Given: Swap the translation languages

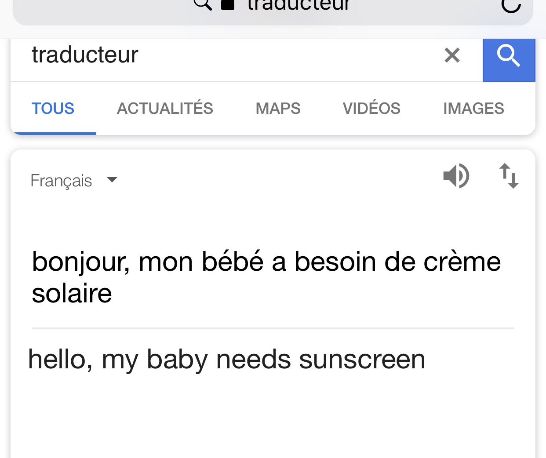Looking at the screenshot, I should pyautogui.click(x=509, y=176).
